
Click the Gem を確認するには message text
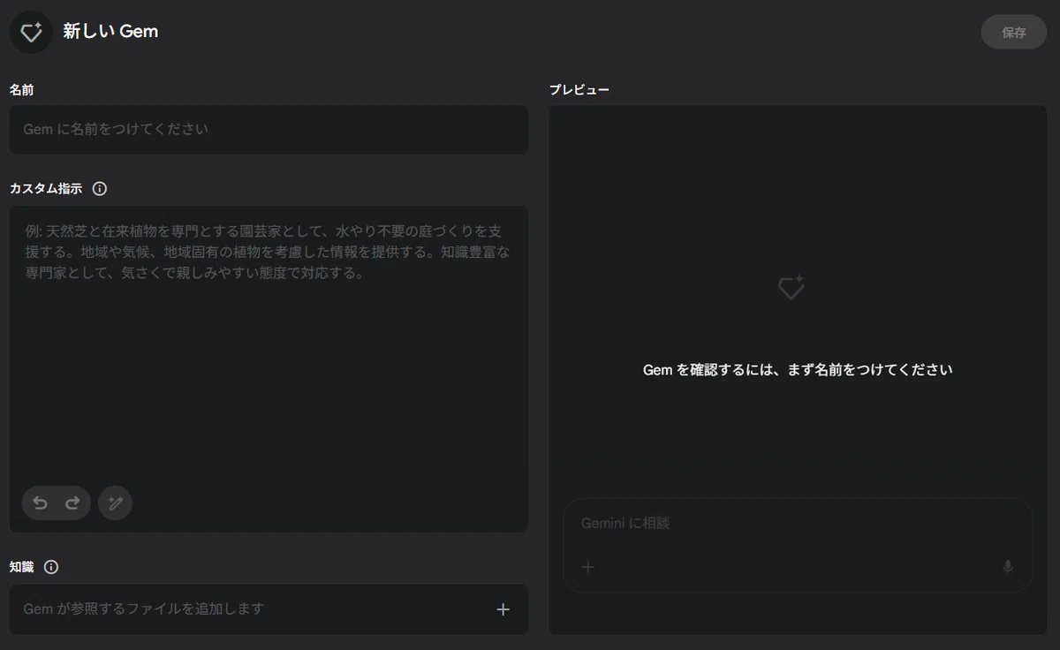[798, 370]
